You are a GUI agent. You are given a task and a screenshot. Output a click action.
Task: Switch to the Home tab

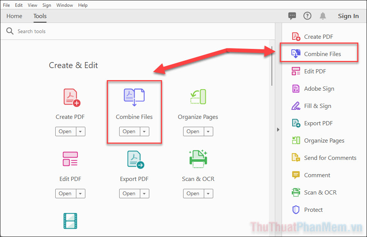(x=14, y=16)
